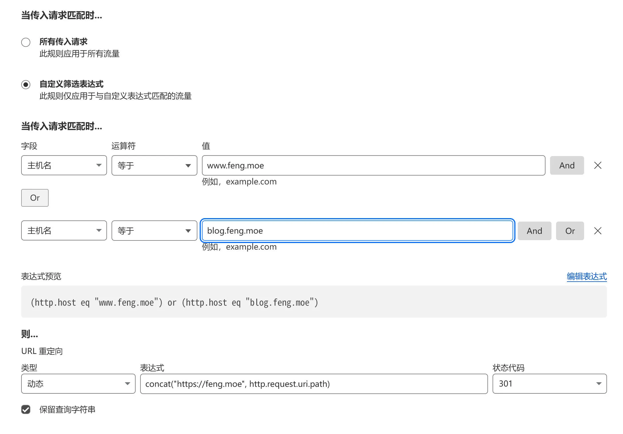Click the 保留查询字符串 label text
The height and width of the screenshot is (434, 623).
tap(68, 409)
